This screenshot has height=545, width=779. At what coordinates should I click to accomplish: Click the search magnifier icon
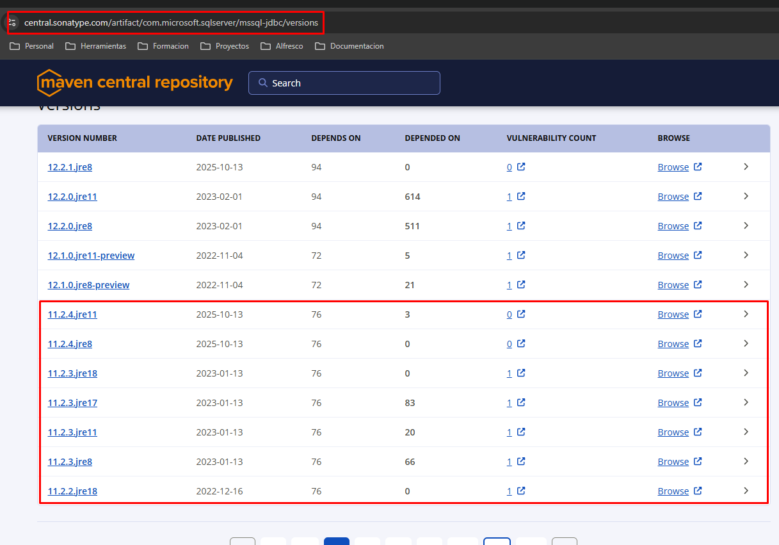click(x=262, y=83)
